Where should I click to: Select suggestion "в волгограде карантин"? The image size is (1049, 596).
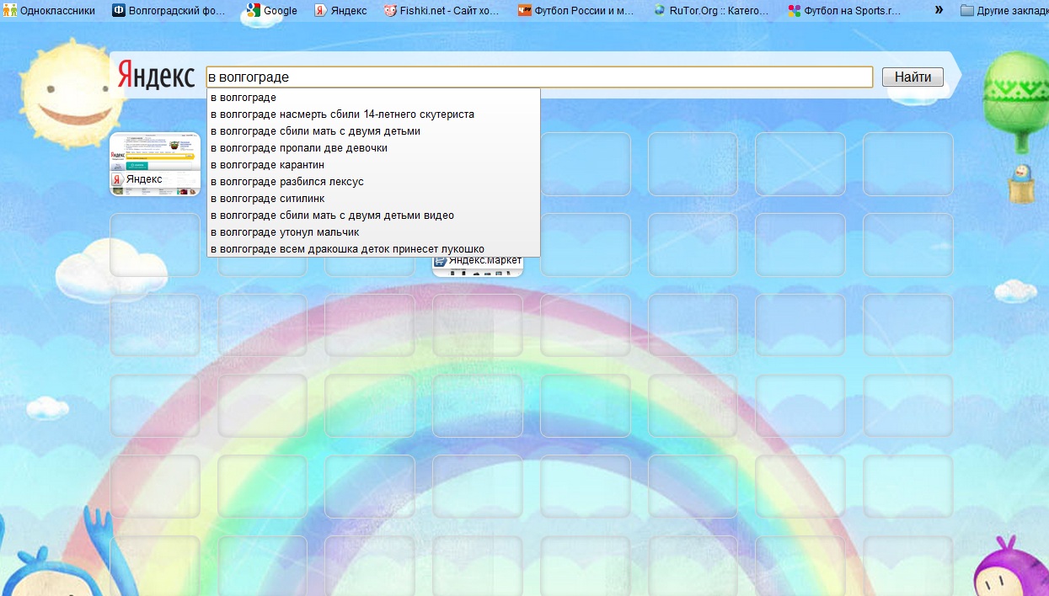[267, 165]
